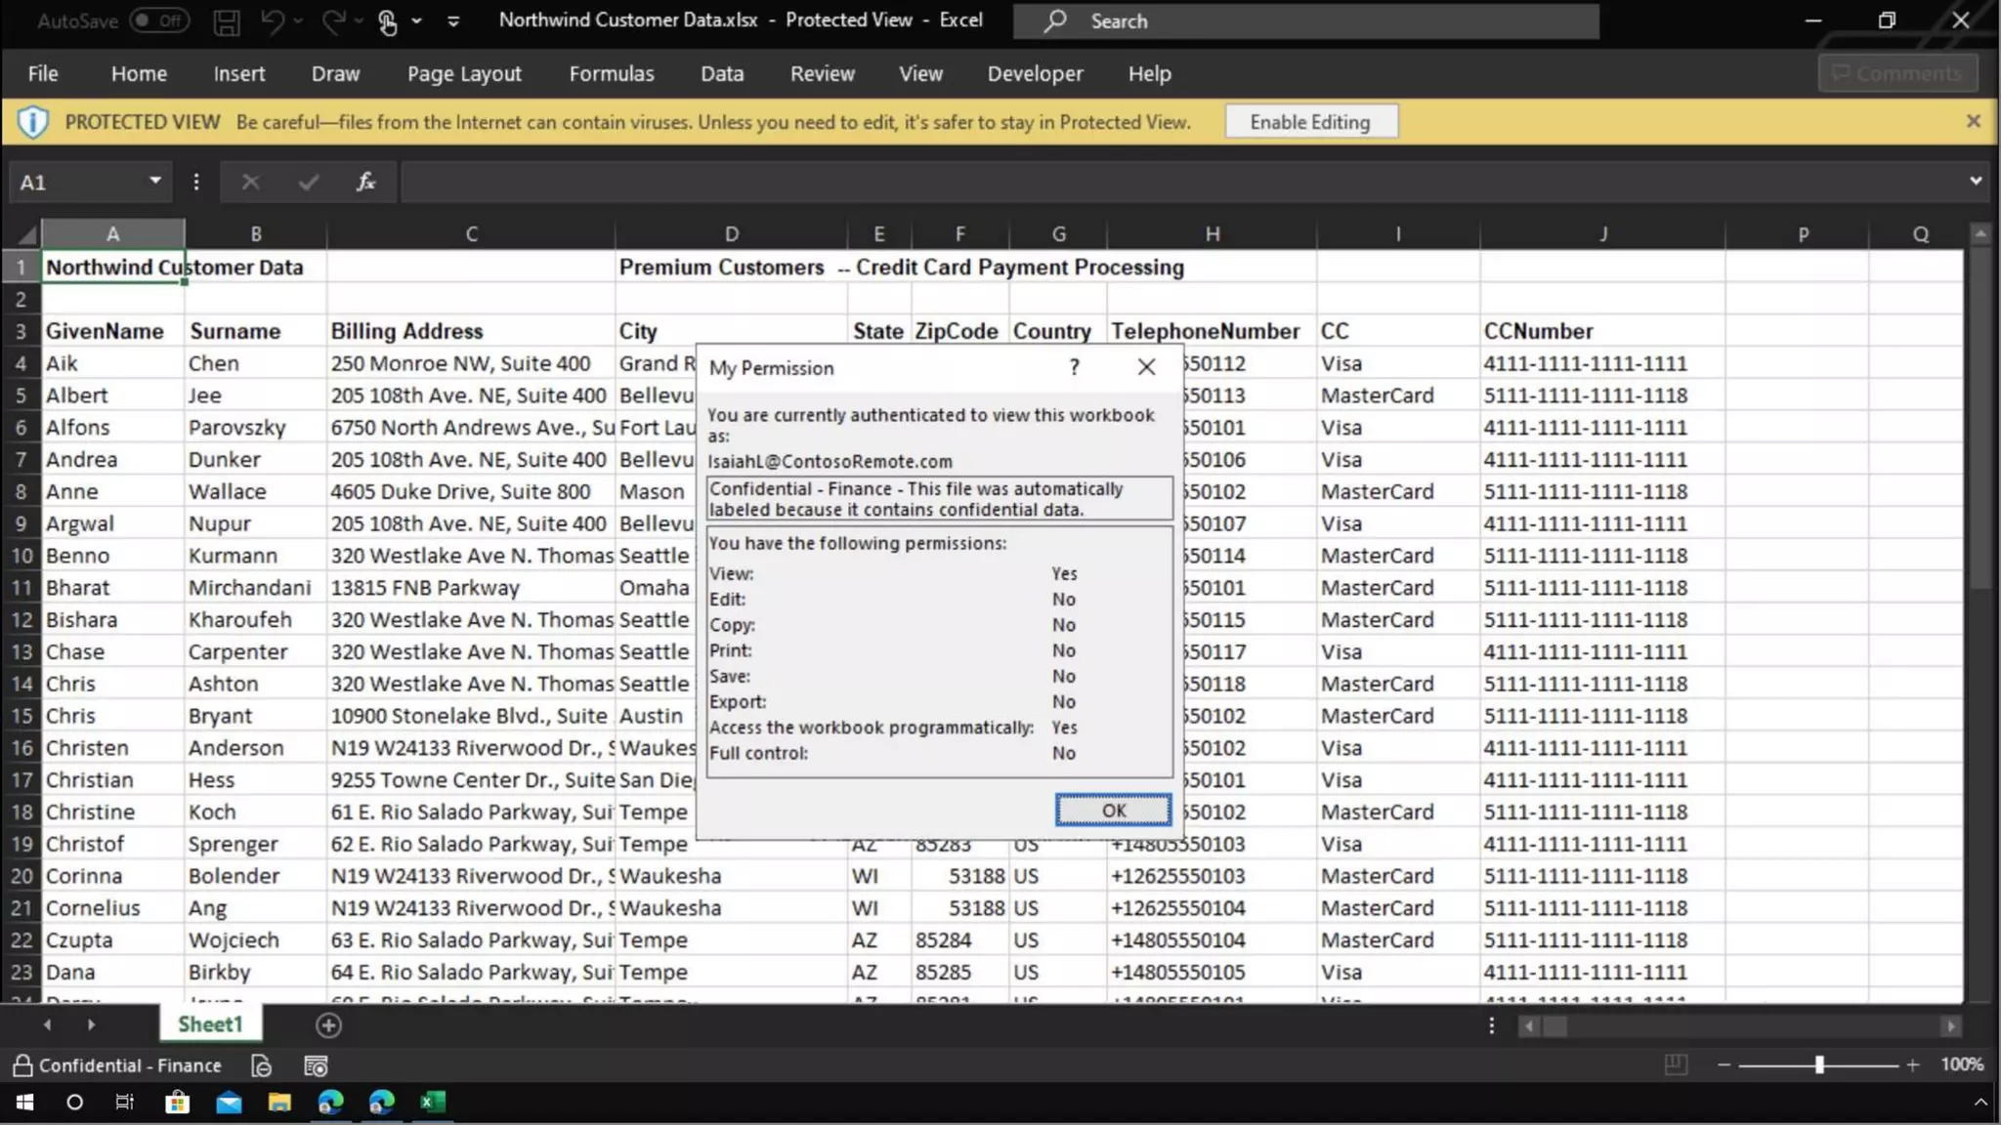This screenshot has width=2001, height=1125.
Task: Click the Search box in title bar
Action: pyautogui.click(x=1305, y=21)
